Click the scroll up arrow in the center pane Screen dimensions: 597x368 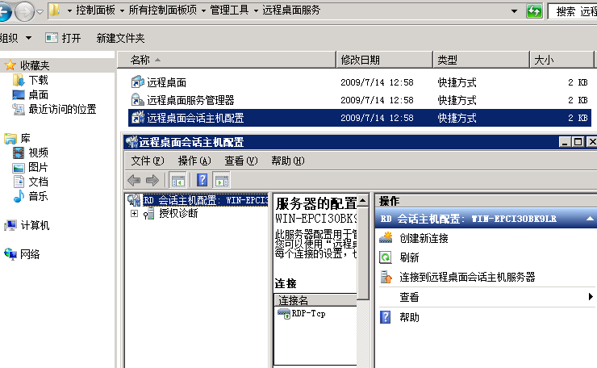point(363,200)
